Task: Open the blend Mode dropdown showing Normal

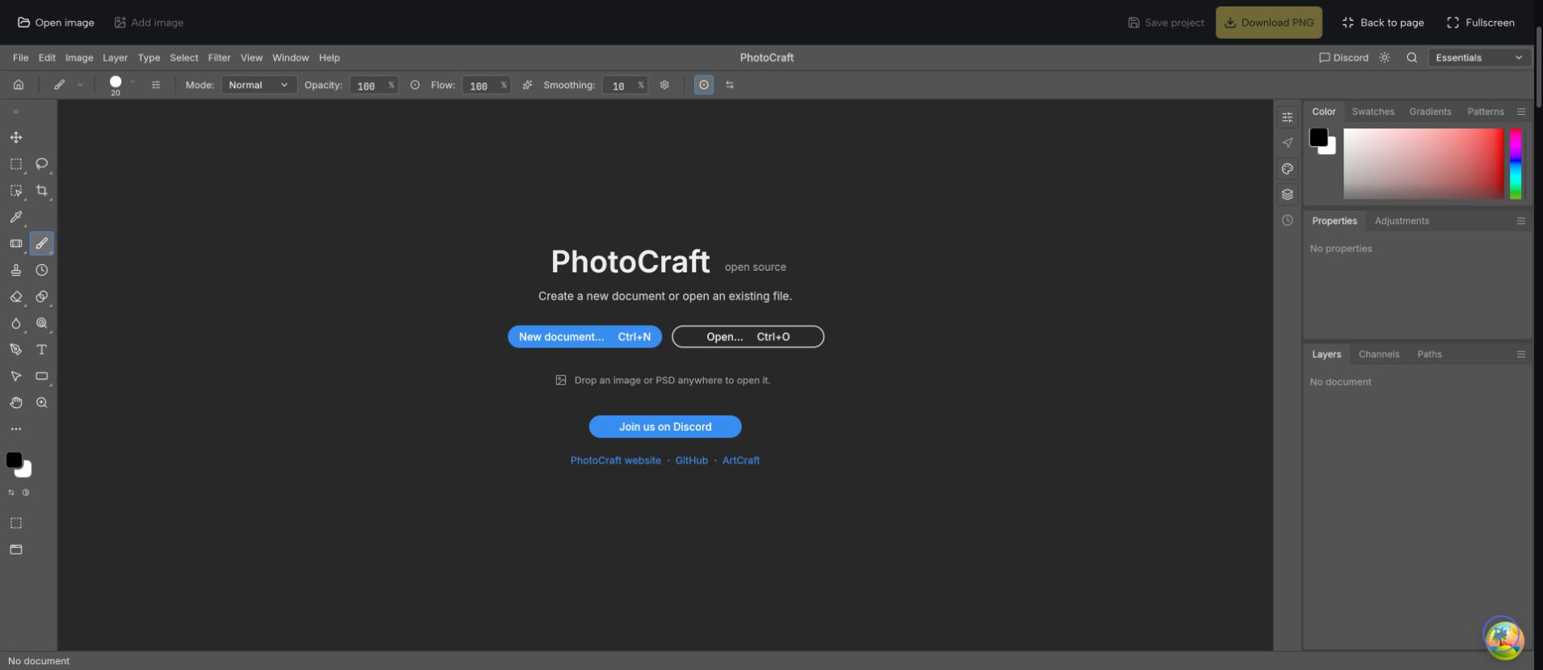Action: [259, 85]
